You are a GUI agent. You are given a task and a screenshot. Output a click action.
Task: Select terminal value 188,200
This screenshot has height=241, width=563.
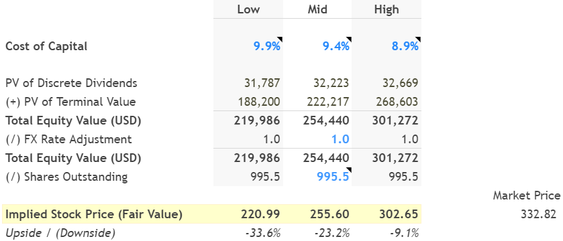point(259,102)
